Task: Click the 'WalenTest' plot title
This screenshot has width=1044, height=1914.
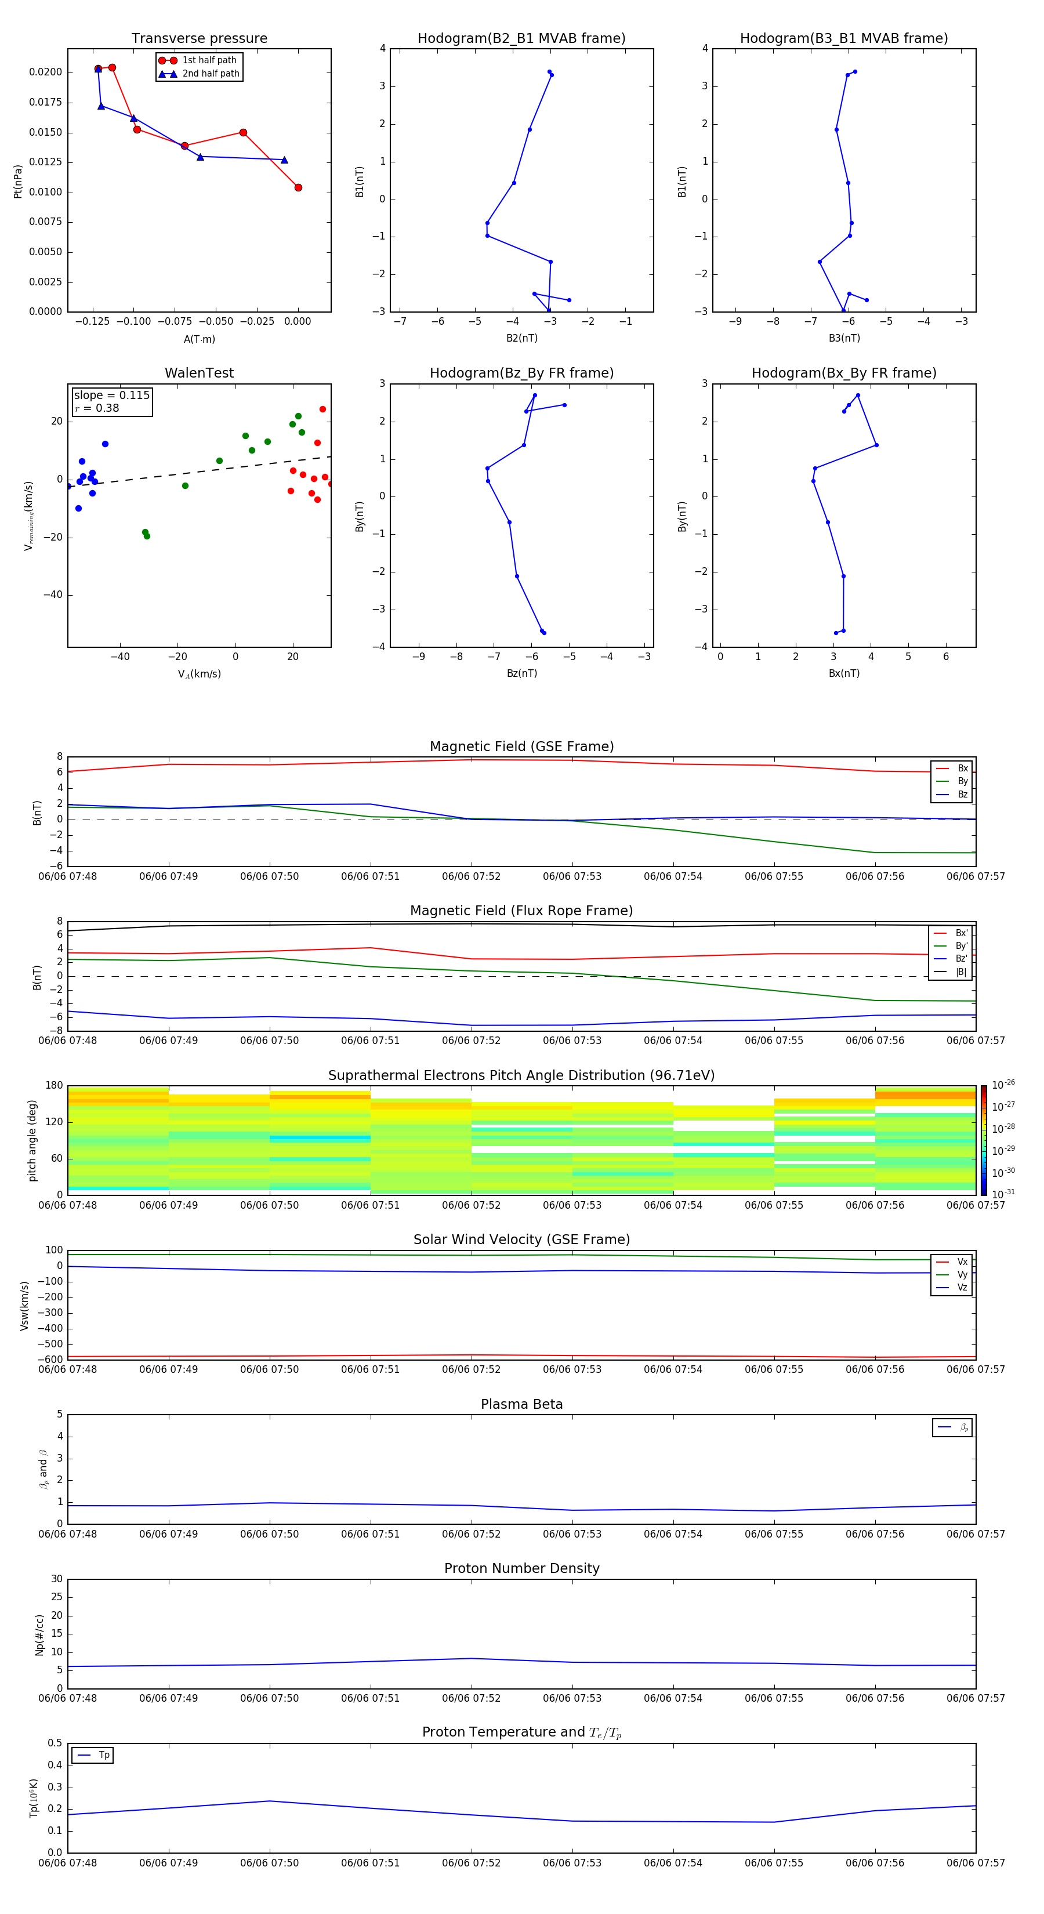Action: (x=199, y=373)
